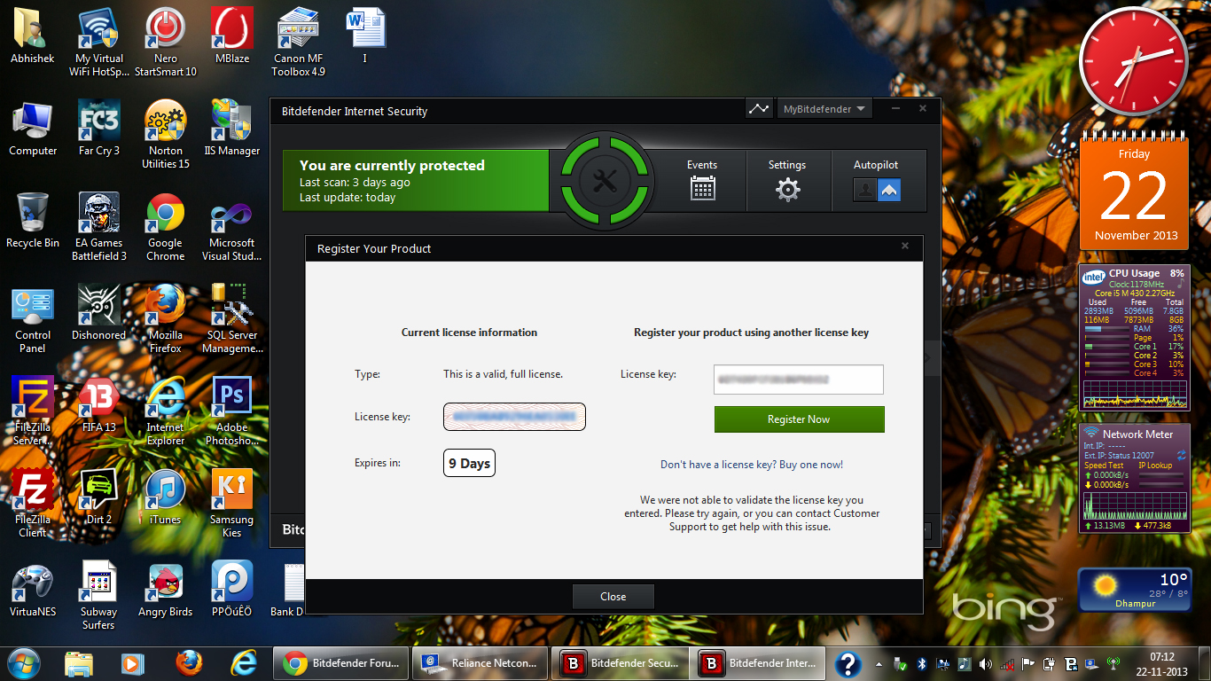Open the Recycle Bin
1211x681 pixels.
[33, 220]
